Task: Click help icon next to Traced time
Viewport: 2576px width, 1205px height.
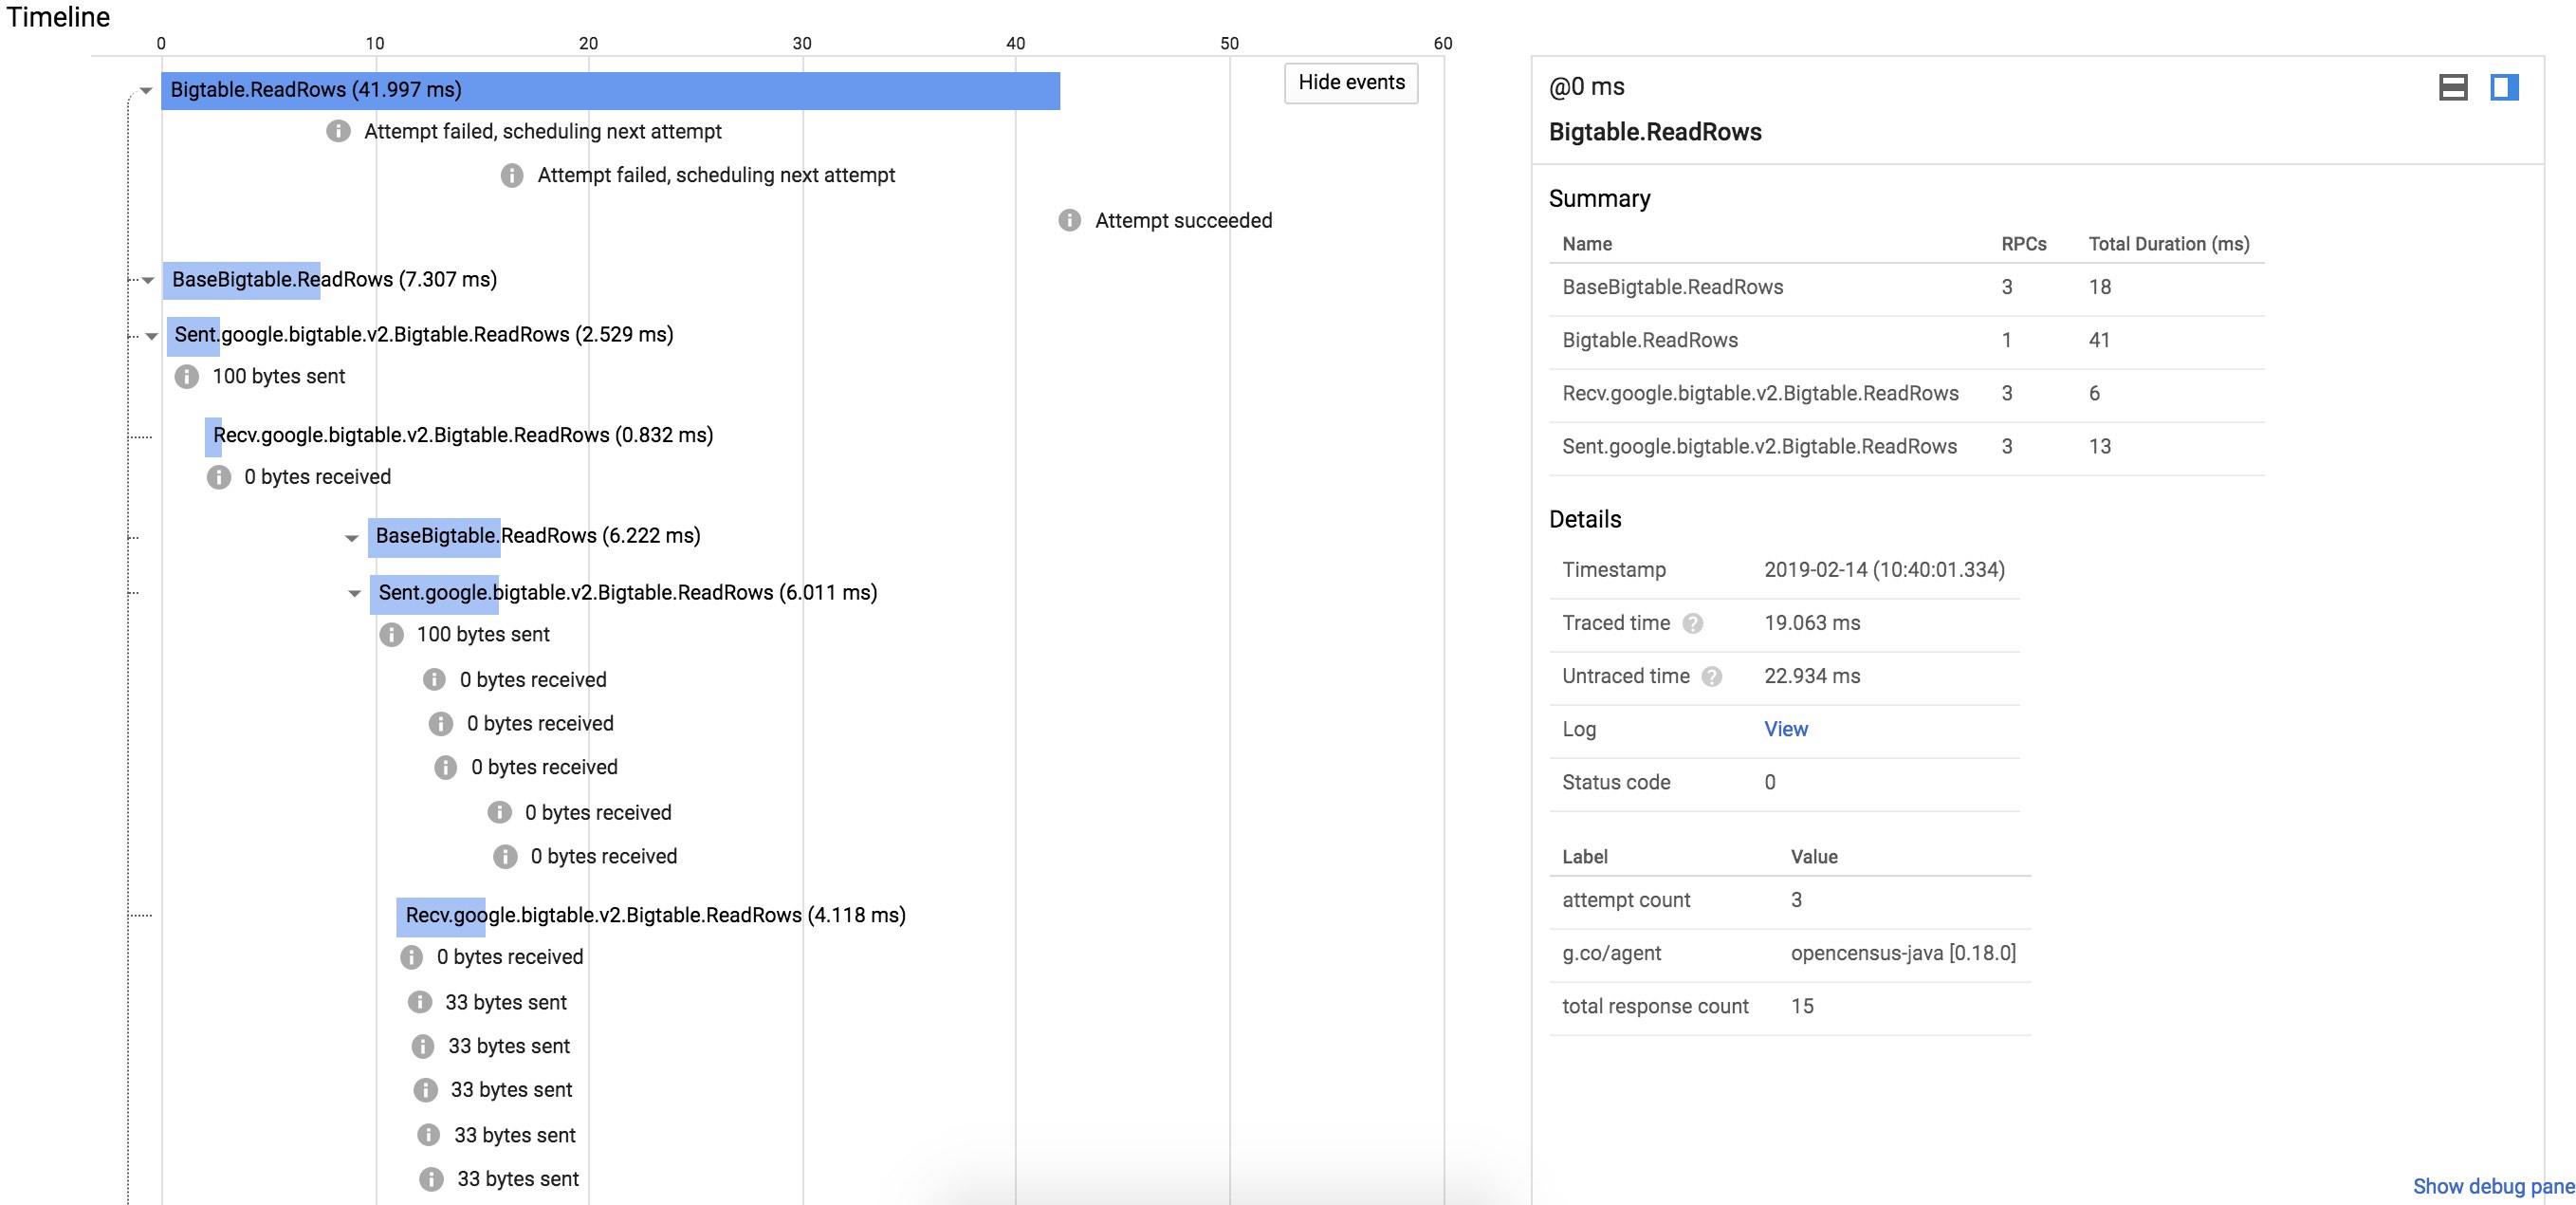Action: [x=1692, y=623]
